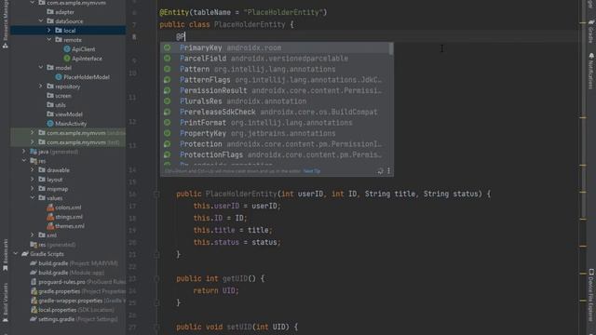Screen dimensions: 596x335
Task: Open gradle.properties file
Action: 78,291
